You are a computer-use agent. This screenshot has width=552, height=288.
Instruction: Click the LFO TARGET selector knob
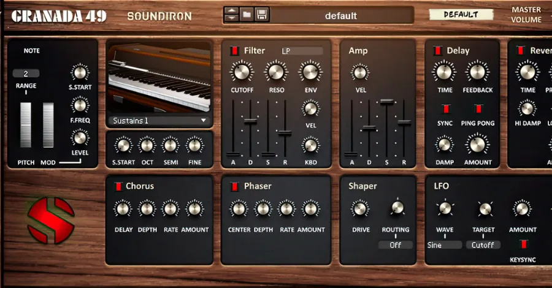[485, 209]
